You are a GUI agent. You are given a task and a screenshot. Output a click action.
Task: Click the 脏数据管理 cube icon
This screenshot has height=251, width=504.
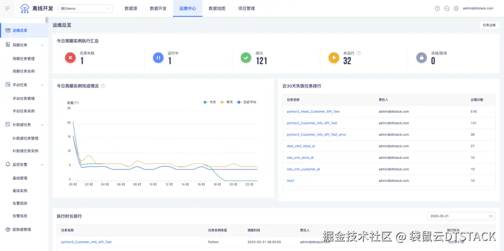click(x=8, y=230)
